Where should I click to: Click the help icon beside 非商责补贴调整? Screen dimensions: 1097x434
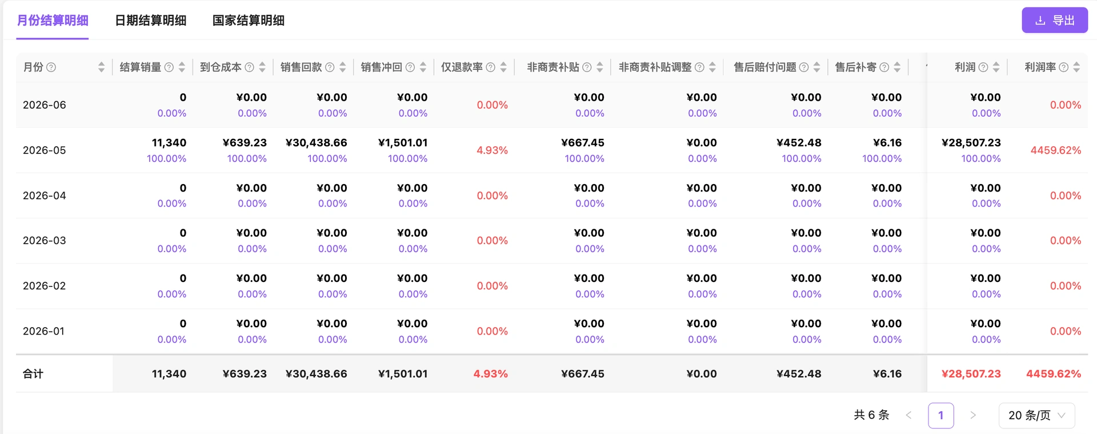coord(699,67)
